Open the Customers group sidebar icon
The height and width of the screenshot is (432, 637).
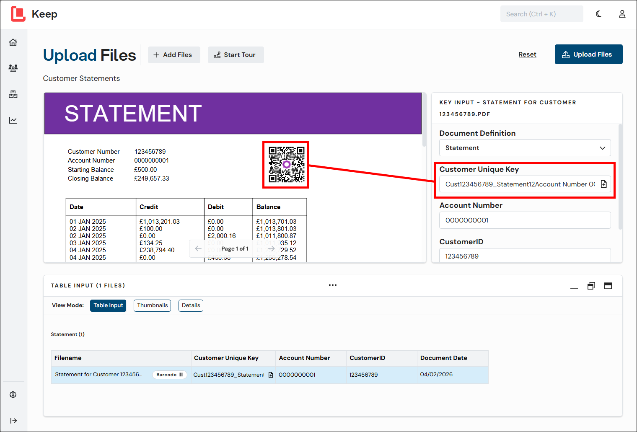(13, 68)
